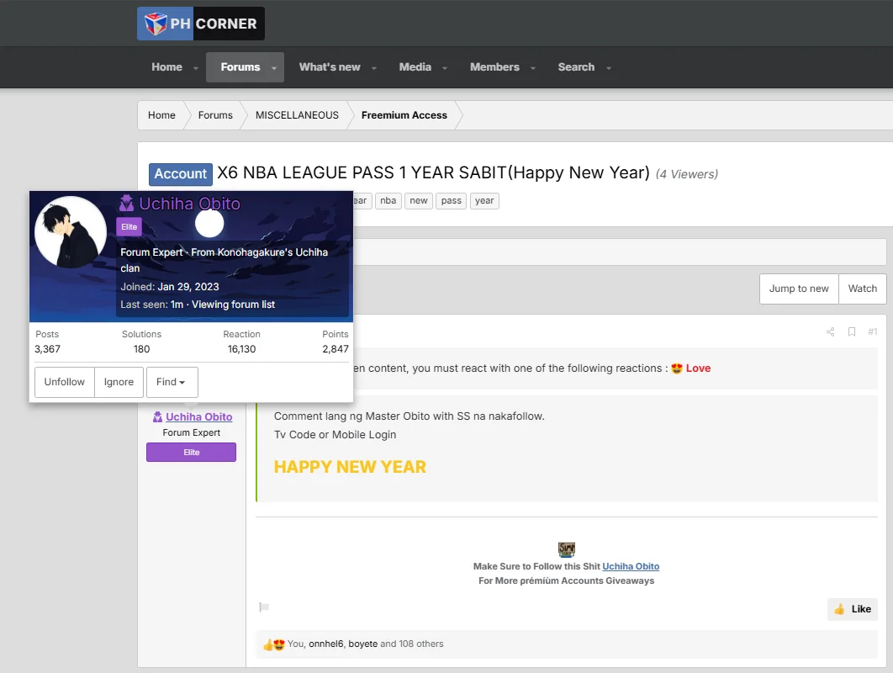Open the 'Posts 3,367' stat in the popup
The image size is (893, 673).
click(47, 342)
